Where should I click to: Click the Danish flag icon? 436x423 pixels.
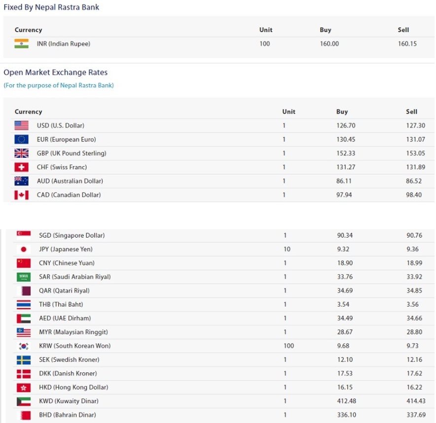click(24, 374)
